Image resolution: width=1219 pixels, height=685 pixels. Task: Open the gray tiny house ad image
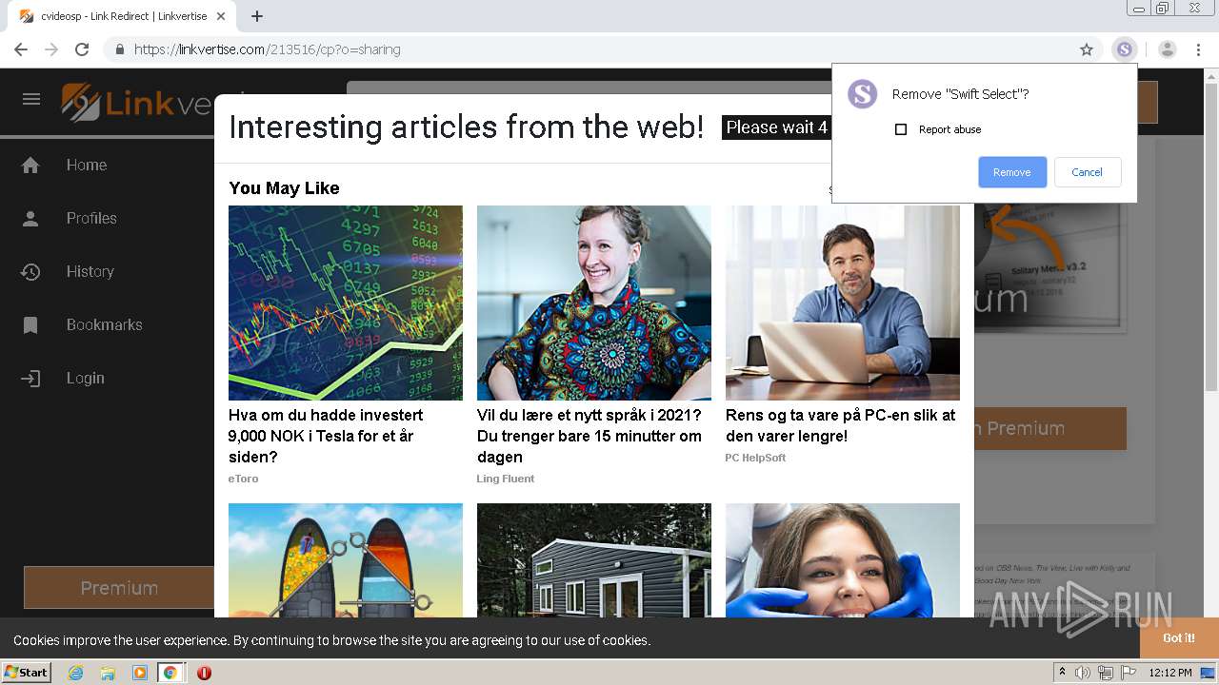pyautogui.click(x=594, y=560)
